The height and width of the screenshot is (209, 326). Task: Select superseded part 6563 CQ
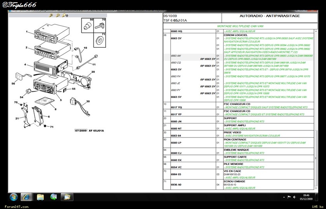176,63
